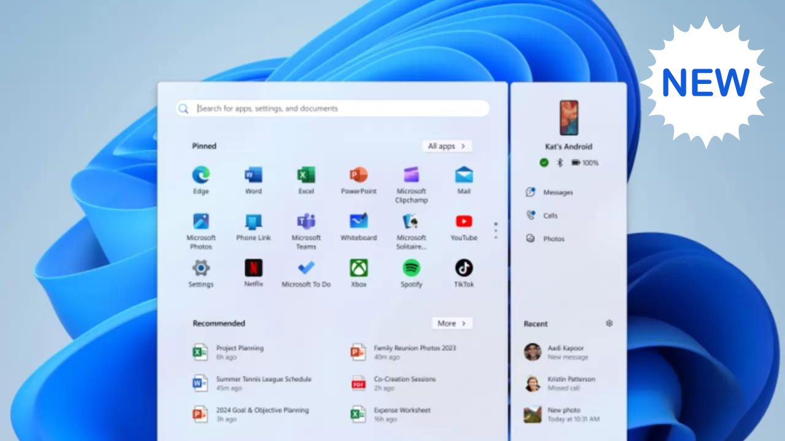Open Family Reunion Photos 2023 presentation
This screenshot has height=441, width=785.
coord(404,352)
